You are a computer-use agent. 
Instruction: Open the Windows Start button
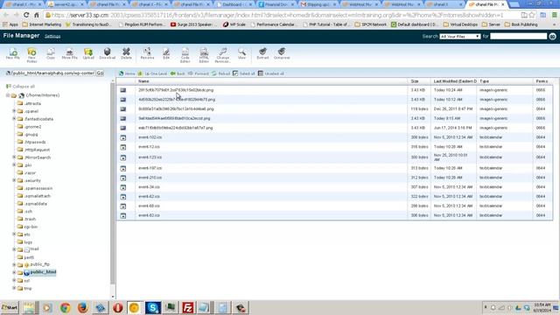point(10,307)
